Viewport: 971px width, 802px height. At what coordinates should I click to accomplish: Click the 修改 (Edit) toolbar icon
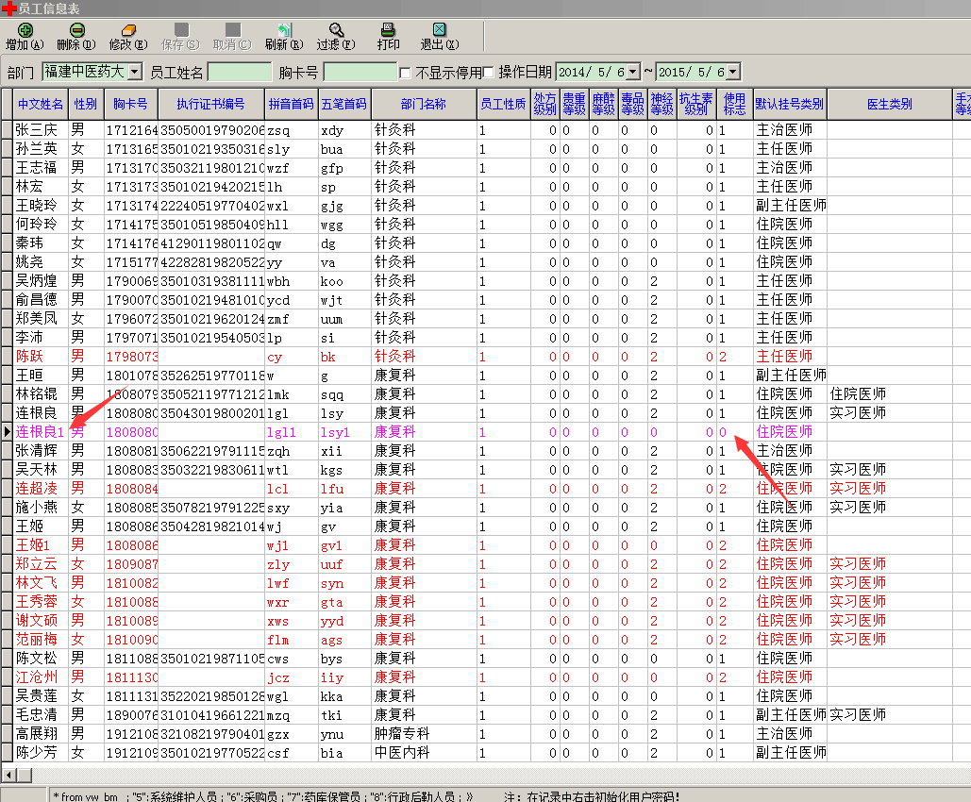tap(128, 31)
